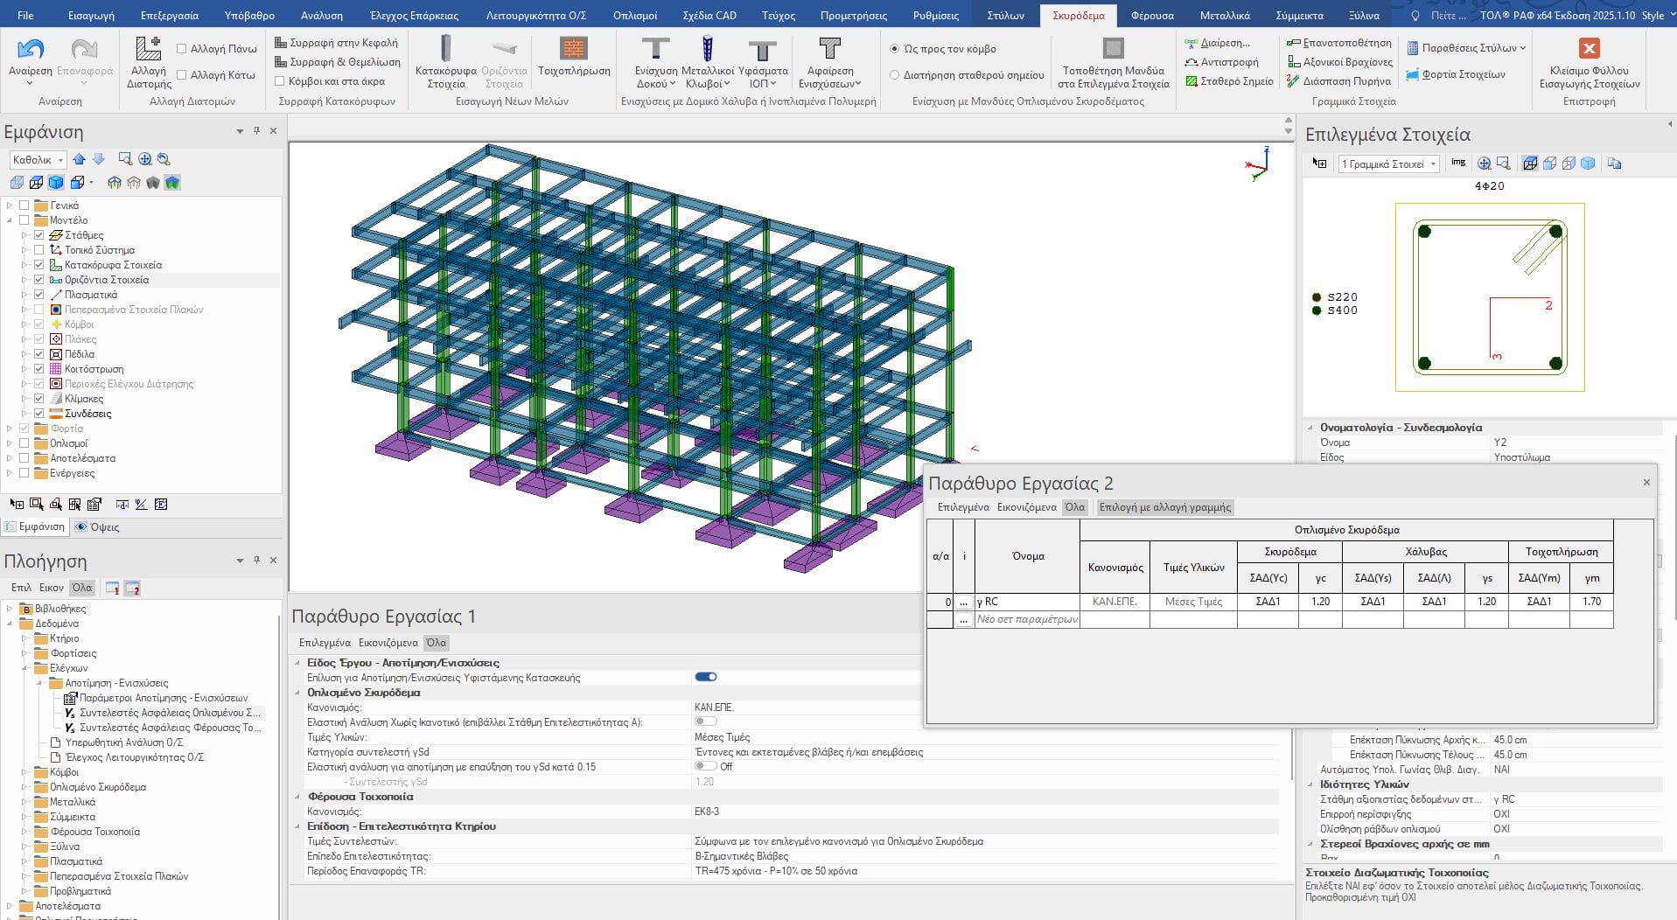This screenshot has width=1677, height=920.
Task: Click Τοποθέτηση Μανδύα jacket placement icon
Action: (x=1113, y=49)
